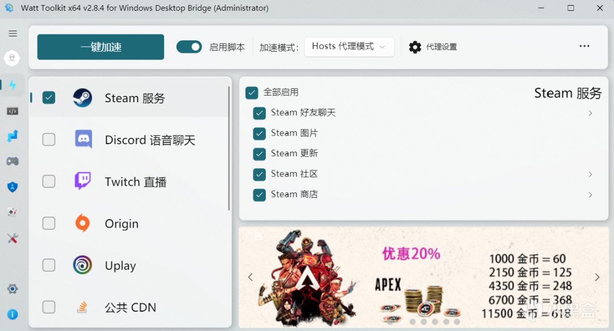Click the Steam 更新 label text
614x331 pixels.
[294, 153]
